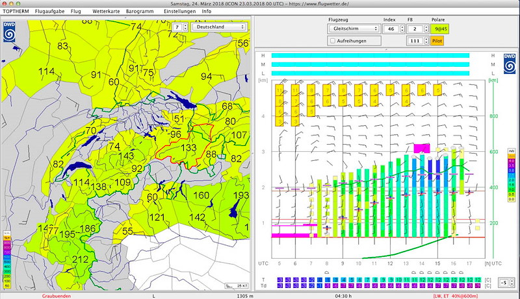520x299 pixels.
Task: Click the 04:30 h duration status text
Action: tap(343, 296)
